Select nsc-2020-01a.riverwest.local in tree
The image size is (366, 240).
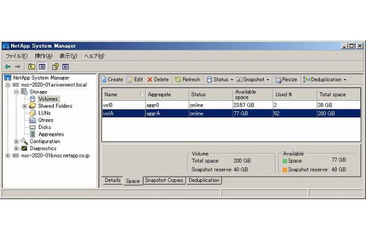click(x=53, y=85)
